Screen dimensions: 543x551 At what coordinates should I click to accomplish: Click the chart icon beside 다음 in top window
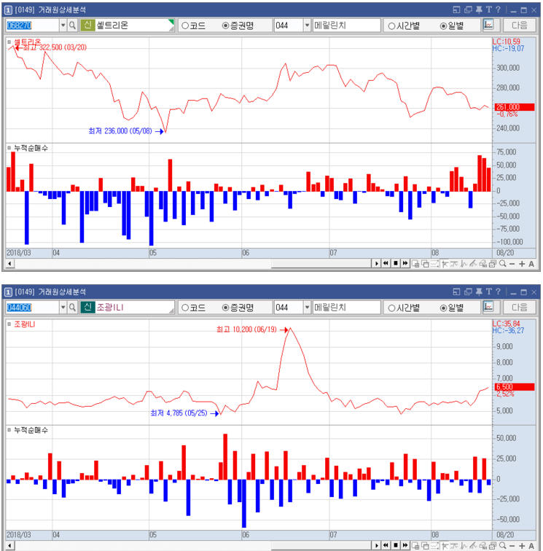point(488,26)
